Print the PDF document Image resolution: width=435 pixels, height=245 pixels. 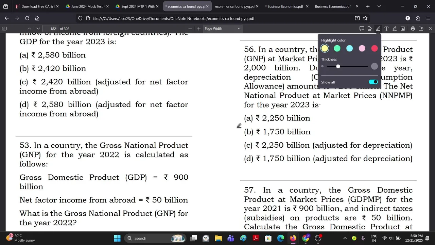click(x=413, y=29)
